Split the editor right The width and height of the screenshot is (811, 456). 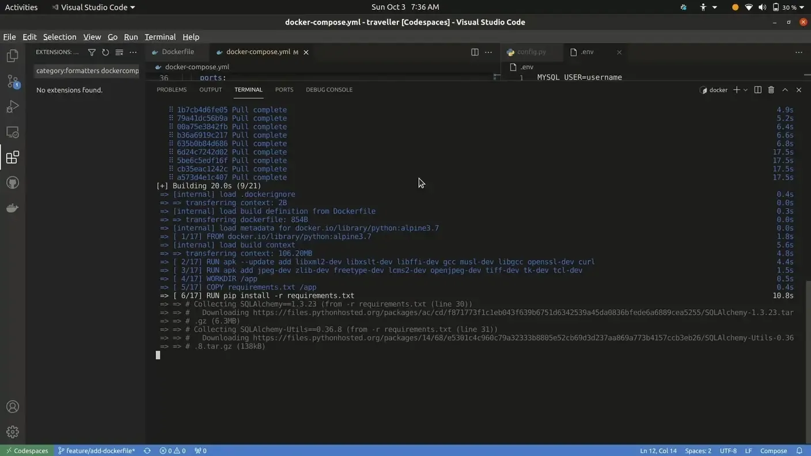(475, 52)
